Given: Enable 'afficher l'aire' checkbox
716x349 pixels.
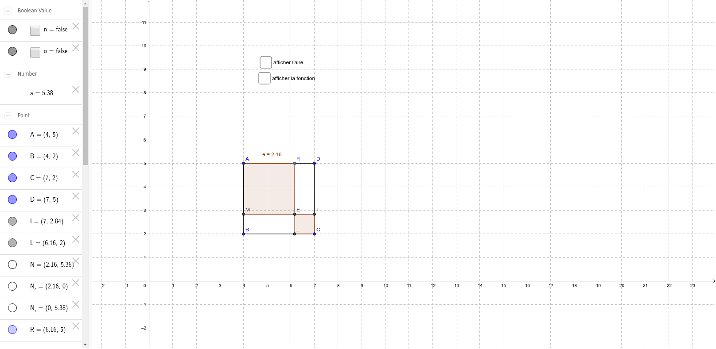Looking at the screenshot, I should (266, 62).
